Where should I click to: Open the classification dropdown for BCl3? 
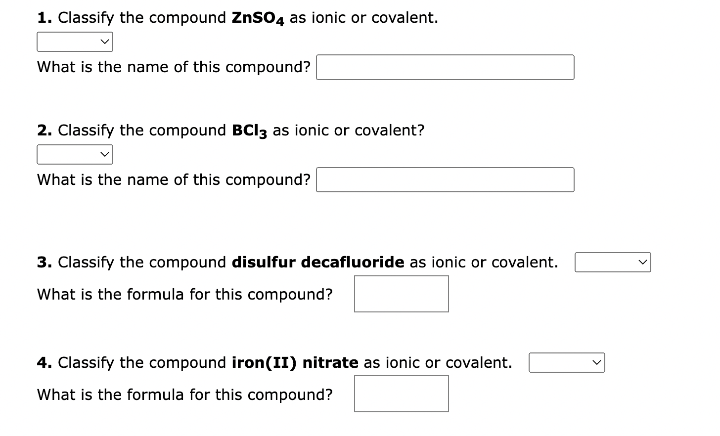pyautogui.click(x=74, y=154)
